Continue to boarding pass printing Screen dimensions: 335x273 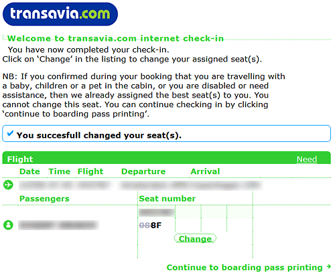[x=245, y=268]
